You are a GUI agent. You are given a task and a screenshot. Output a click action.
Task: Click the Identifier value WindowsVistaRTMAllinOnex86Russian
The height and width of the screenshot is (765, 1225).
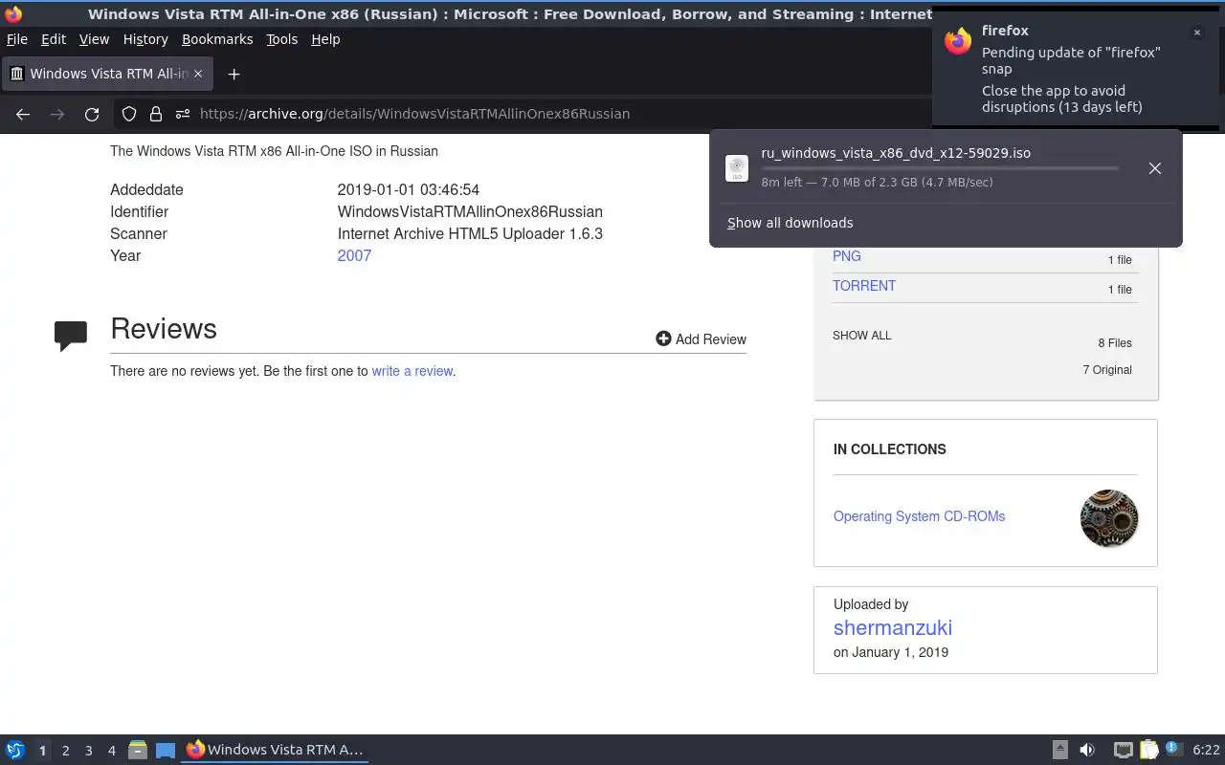coord(470,211)
